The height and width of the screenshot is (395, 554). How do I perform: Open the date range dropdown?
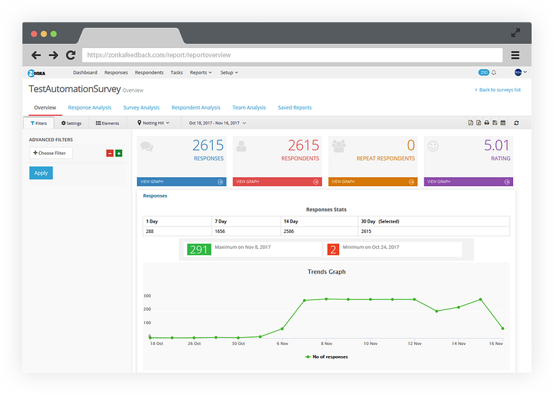217,123
